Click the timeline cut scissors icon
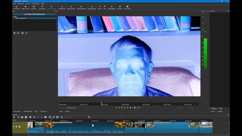The image size is (242, 136). coord(19,117)
